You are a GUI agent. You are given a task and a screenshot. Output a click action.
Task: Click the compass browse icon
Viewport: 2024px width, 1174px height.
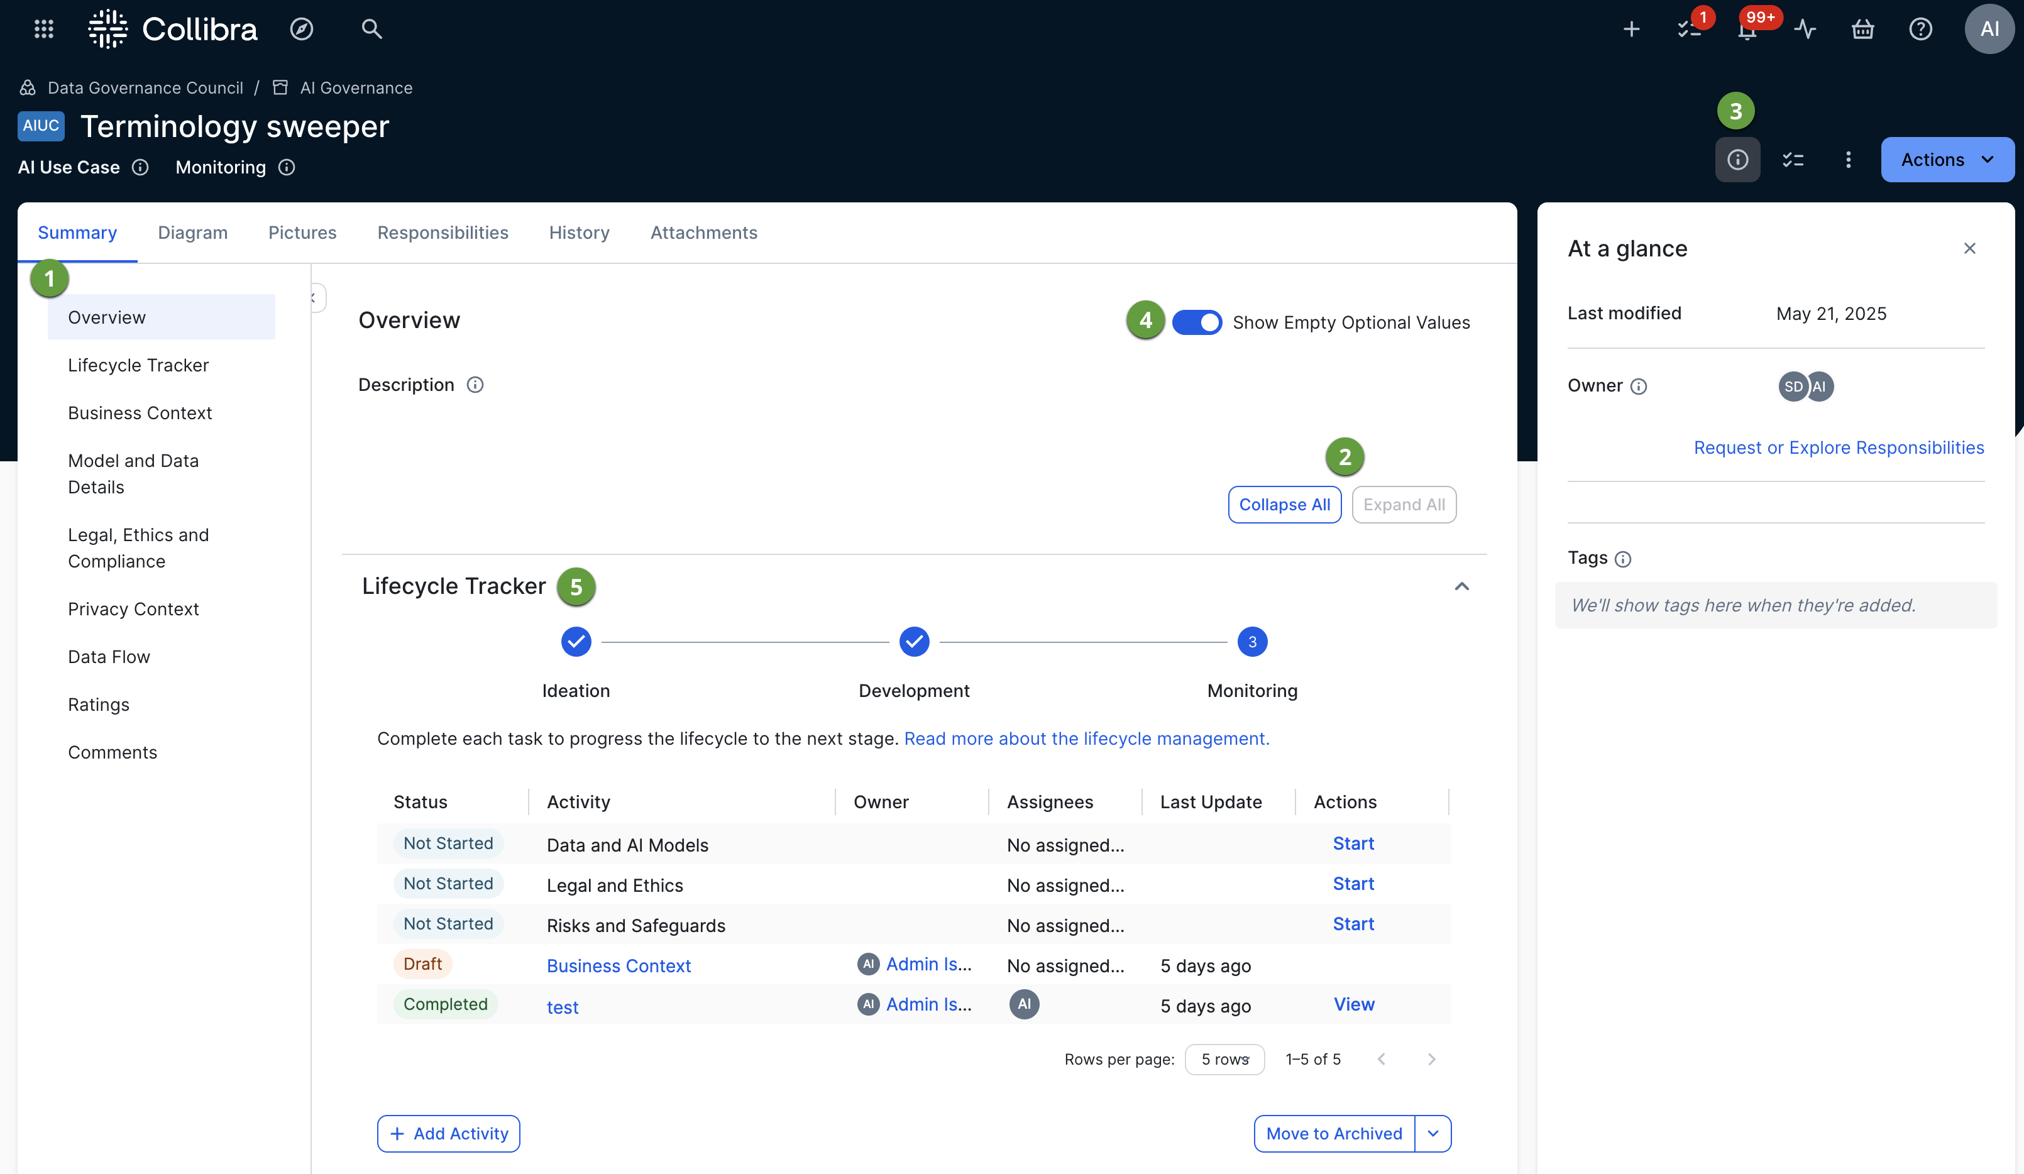301,29
